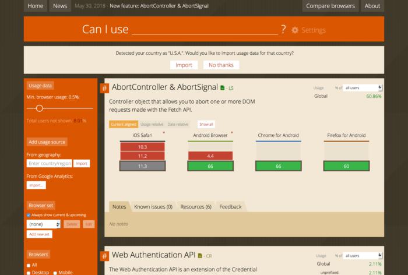Click the Android Browser column header
Screen dimensions: 408x275
pyautogui.click(x=210, y=135)
